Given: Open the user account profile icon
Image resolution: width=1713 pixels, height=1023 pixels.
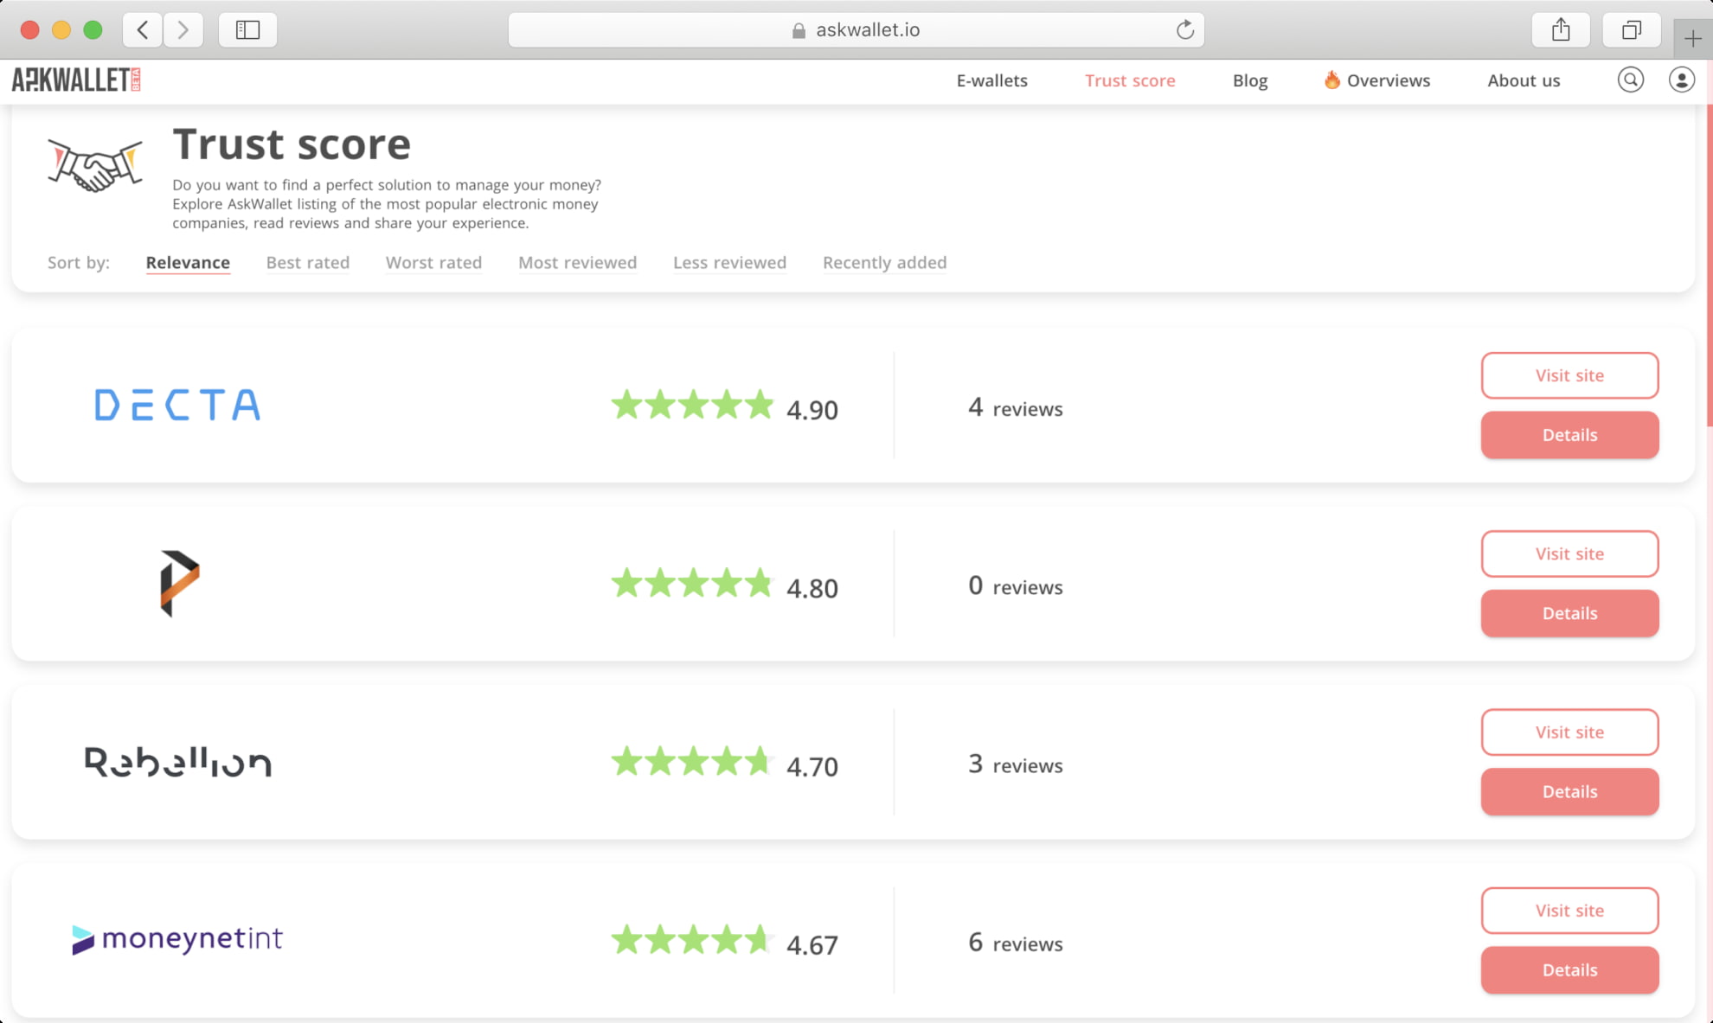Looking at the screenshot, I should pos(1681,80).
